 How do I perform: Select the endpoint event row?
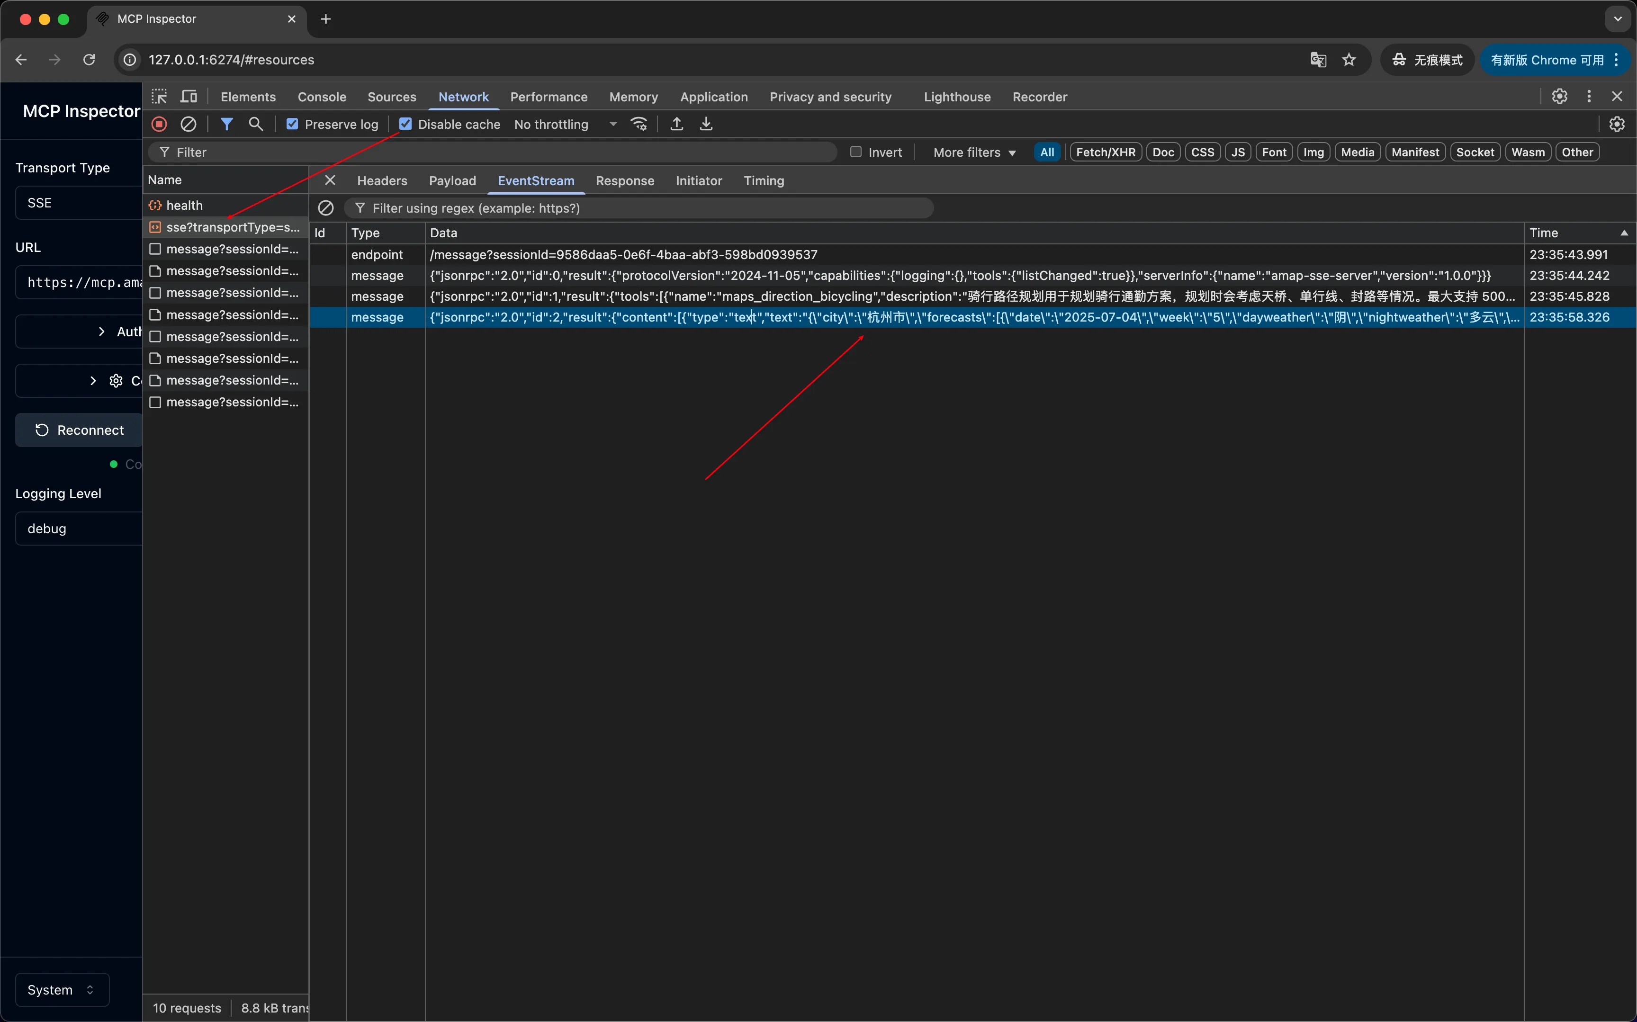coord(972,254)
